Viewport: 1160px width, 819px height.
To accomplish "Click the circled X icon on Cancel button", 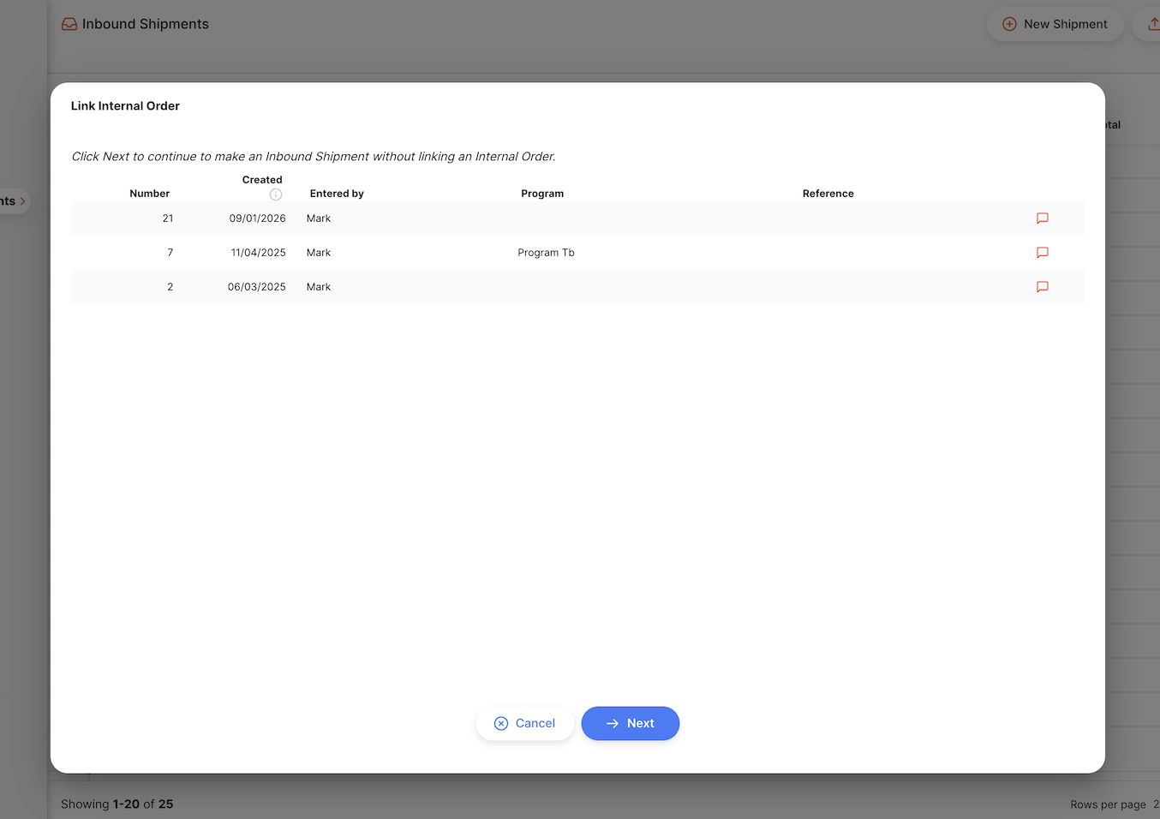I will [501, 723].
